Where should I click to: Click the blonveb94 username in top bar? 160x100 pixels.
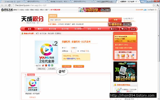pyautogui.click(x=139, y=10)
